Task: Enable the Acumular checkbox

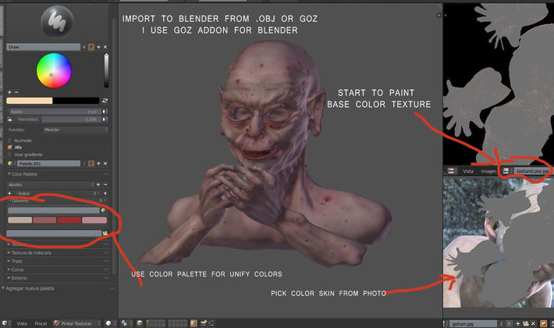Action: pos(10,141)
